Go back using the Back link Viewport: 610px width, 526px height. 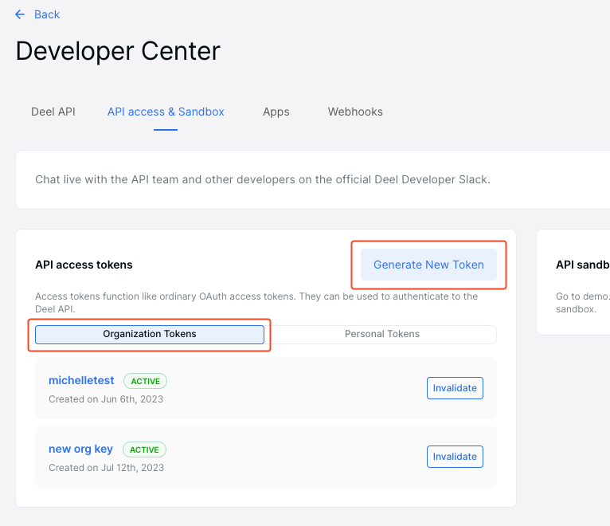tap(47, 14)
